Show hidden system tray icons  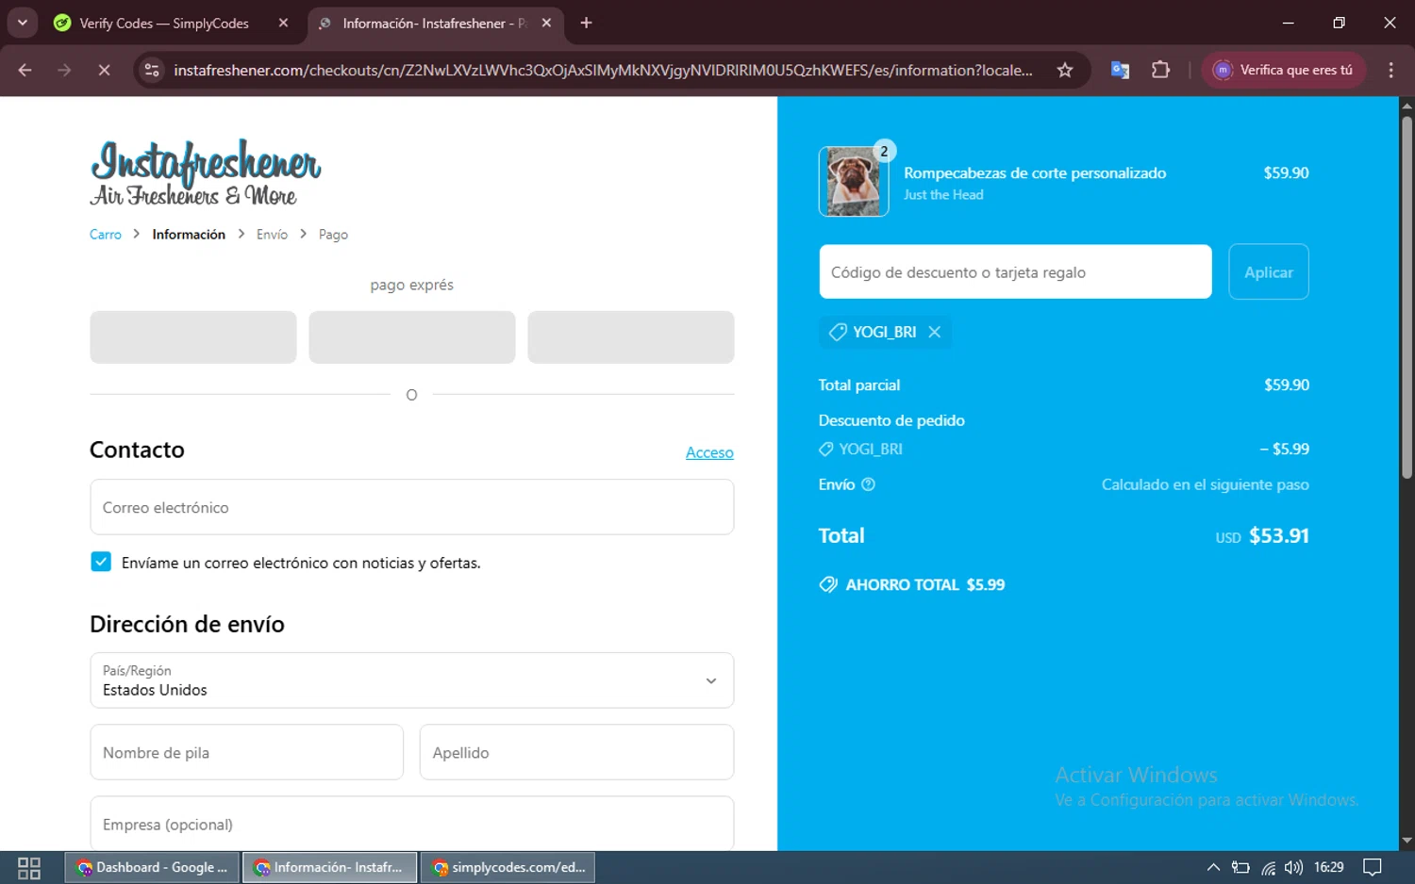coord(1213,867)
